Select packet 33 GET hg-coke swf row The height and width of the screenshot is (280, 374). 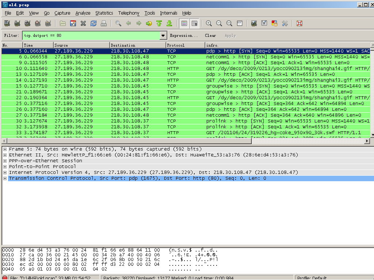[186, 133]
